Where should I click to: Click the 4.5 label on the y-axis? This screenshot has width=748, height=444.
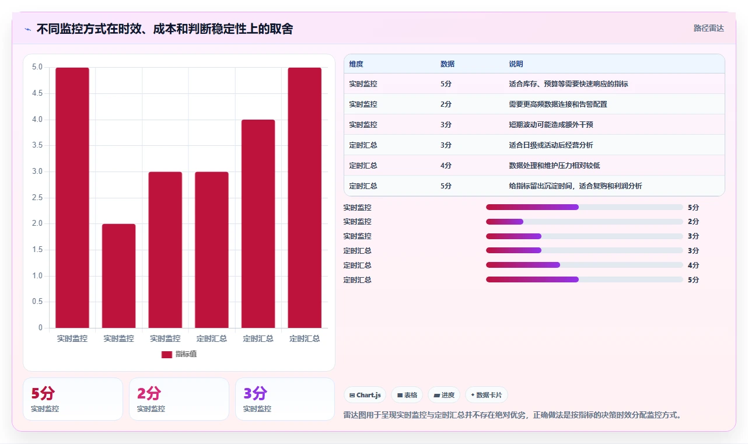(x=37, y=93)
